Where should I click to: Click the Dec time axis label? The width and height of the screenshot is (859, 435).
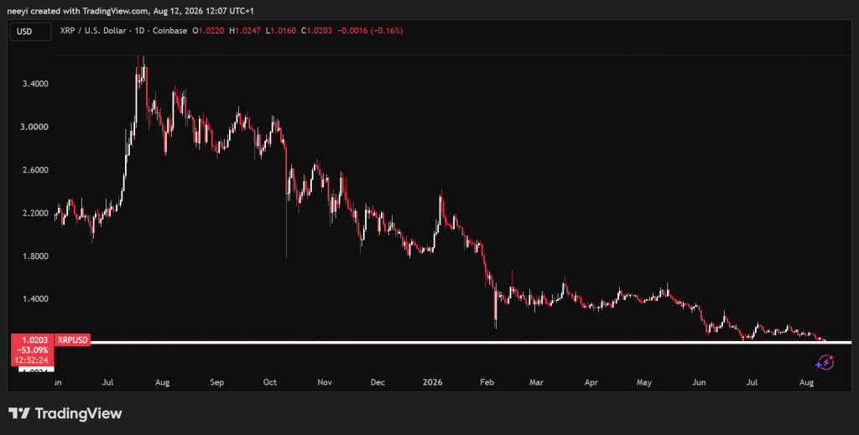[x=377, y=382]
